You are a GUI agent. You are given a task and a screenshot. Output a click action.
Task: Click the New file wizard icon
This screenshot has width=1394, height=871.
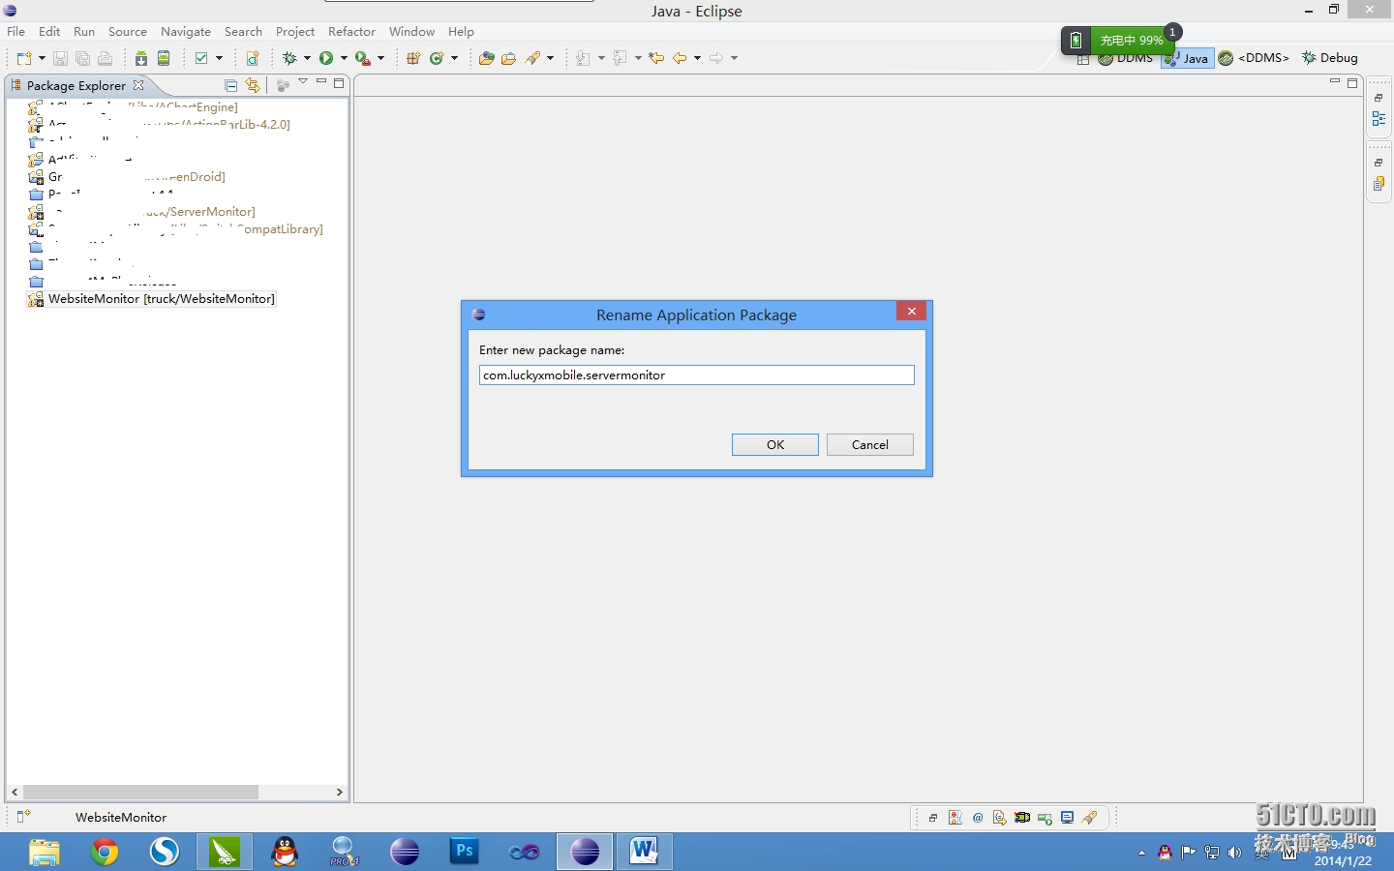[24, 58]
